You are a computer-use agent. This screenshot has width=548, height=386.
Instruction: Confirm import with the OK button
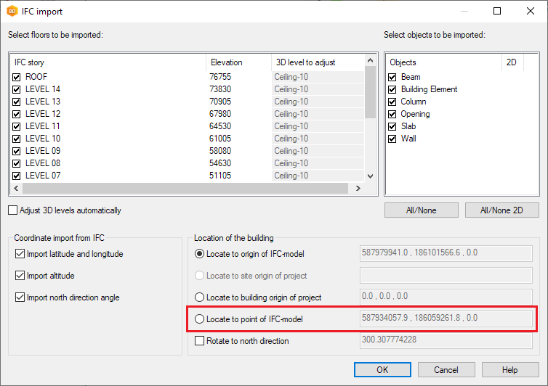coord(383,370)
